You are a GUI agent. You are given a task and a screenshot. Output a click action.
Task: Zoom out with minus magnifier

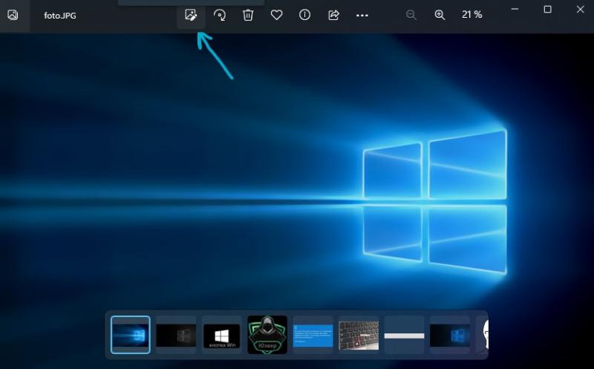411,15
